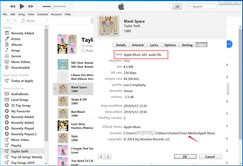Open the Song menu
Image resolution: width=243 pixels, height=166 pixels.
pos(22,14)
